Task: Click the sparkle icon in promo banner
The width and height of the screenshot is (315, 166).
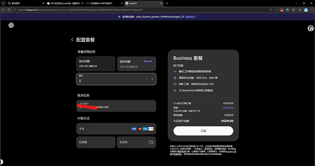Action: [x=119, y=17]
